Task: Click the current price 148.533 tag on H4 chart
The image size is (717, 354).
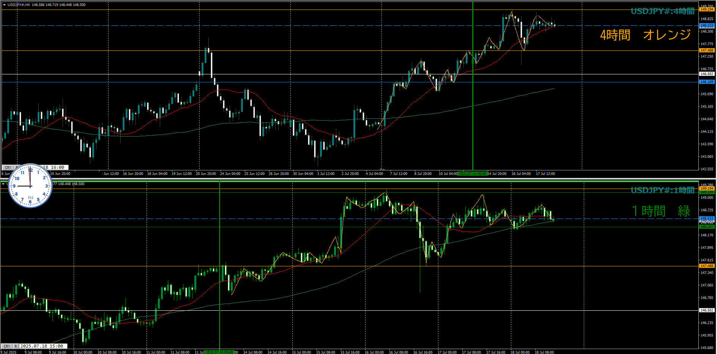Action: [x=707, y=26]
